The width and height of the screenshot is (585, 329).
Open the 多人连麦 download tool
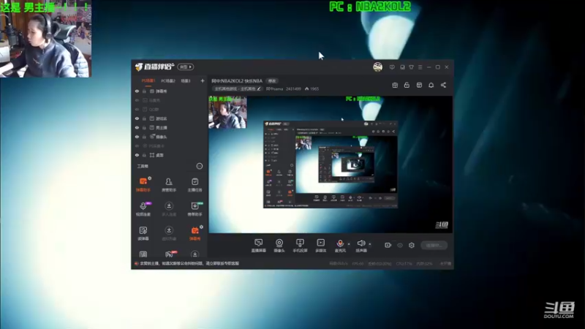169,209
